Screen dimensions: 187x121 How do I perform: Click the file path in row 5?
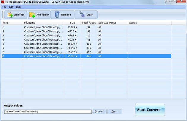coord(43,44)
